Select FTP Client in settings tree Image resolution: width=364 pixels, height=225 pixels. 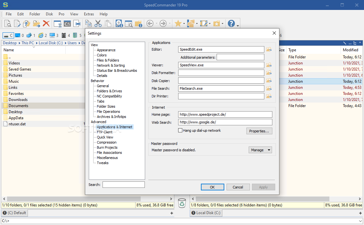(104, 132)
